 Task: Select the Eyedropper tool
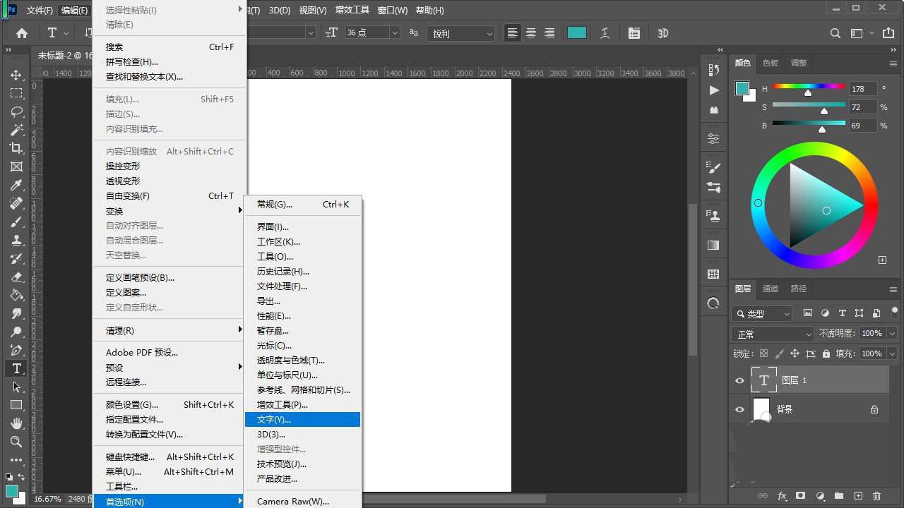coord(16,185)
